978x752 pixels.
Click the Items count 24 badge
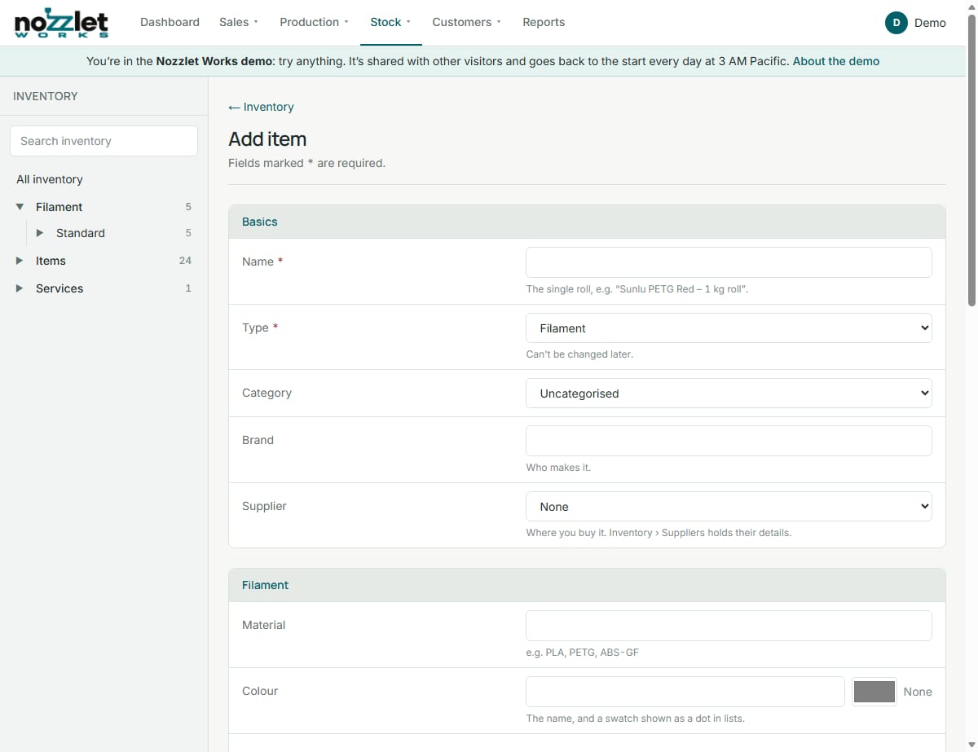[185, 261]
